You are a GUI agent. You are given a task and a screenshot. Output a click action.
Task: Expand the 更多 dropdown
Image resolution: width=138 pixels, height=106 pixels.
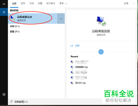(x=63, y=4)
